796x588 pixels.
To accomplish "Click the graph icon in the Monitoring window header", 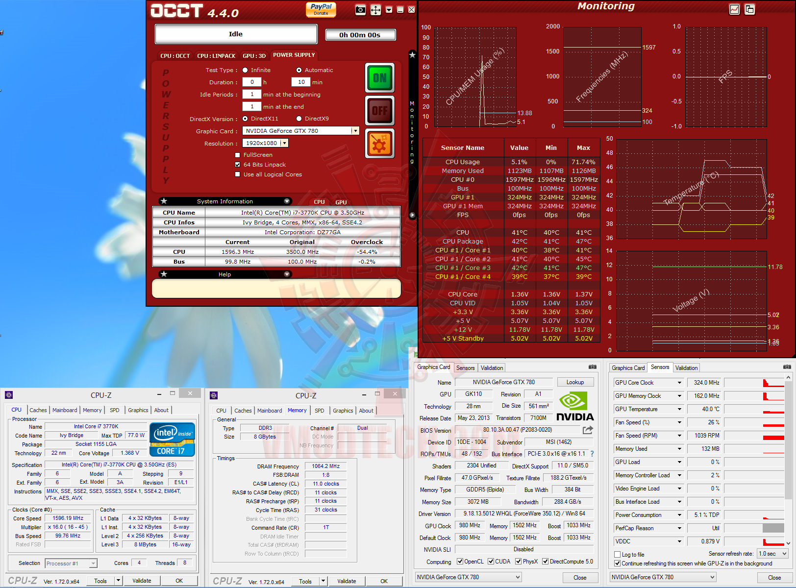I will [734, 9].
